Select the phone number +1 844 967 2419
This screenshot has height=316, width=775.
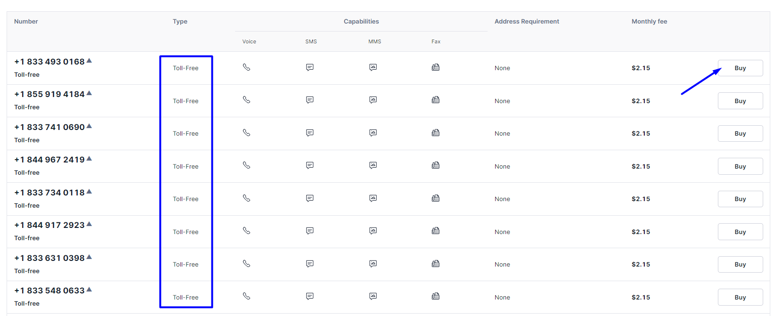(50, 160)
